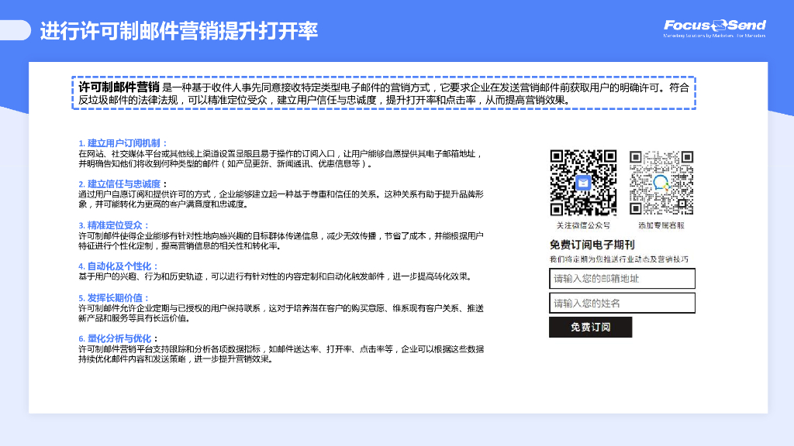This screenshot has height=446, width=794.
Task: Click the email address input field
Action: click(x=622, y=279)
